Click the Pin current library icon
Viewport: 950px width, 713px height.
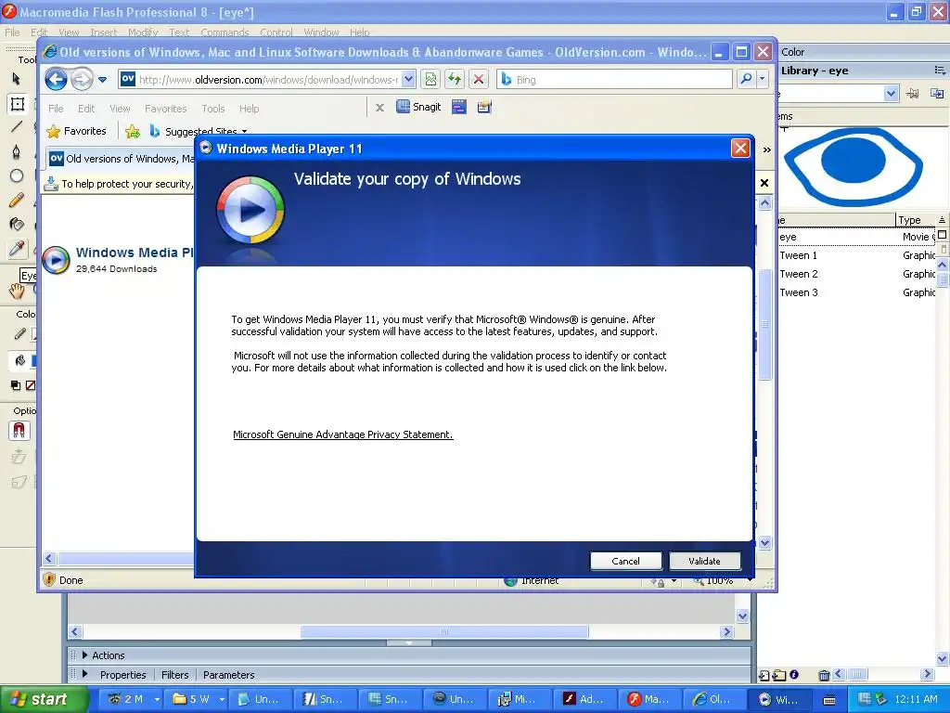pos(913,94)
